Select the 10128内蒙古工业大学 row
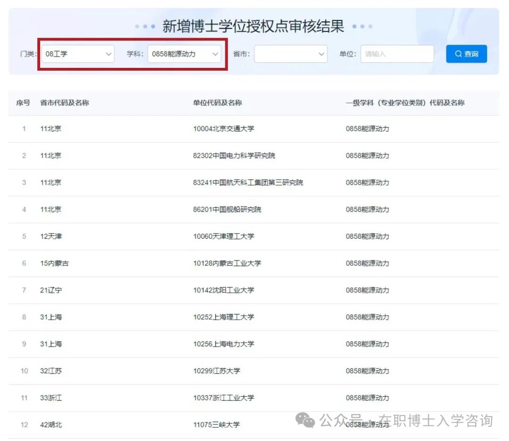Image resolution: width=509 pixels, height=441 pixels. [227, 263]
